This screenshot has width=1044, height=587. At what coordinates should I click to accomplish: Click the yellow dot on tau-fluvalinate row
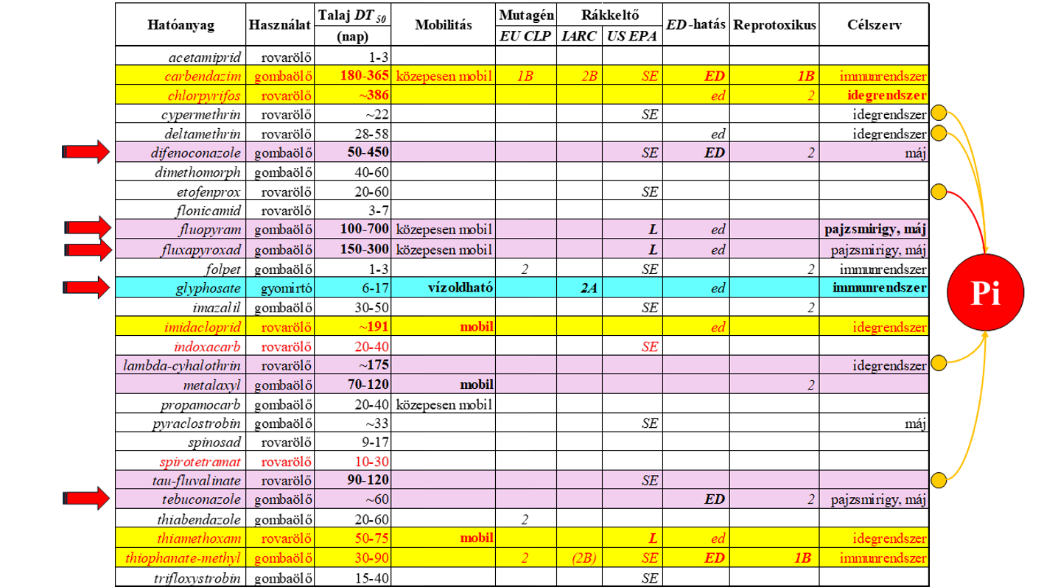coord(939,480)
